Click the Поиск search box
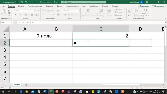 coord(83,2)
